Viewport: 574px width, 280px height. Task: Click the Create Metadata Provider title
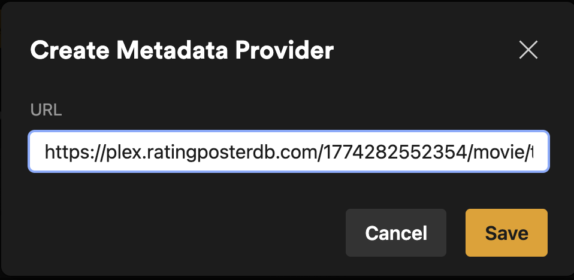(x=182, y=50)
